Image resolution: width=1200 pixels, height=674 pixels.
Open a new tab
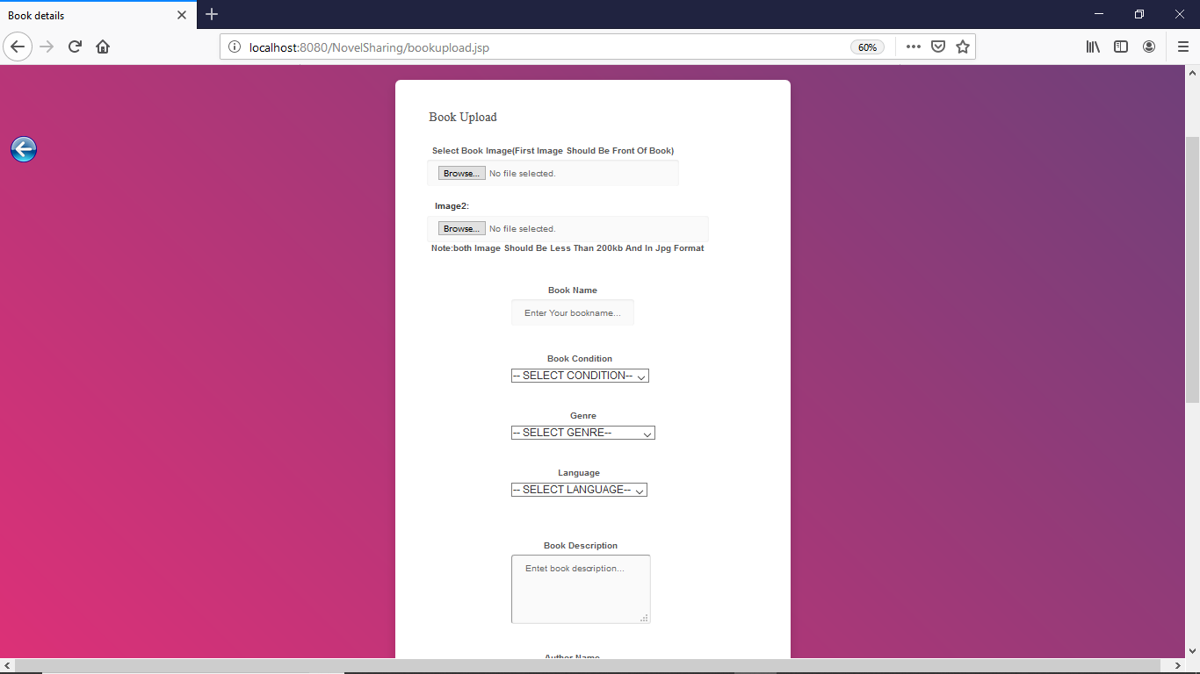pyautogui.click(x=212, y=15)
